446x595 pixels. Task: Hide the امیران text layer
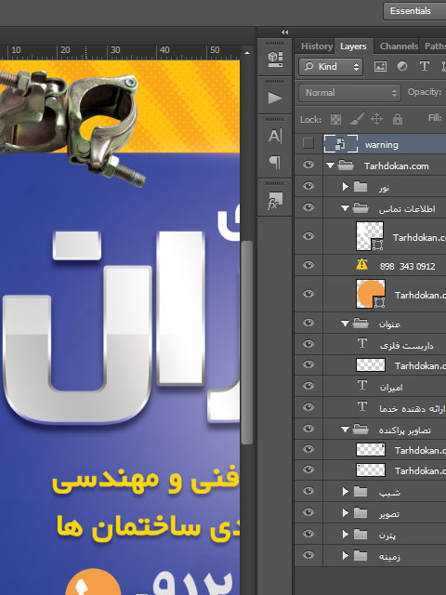coord(308,386)
